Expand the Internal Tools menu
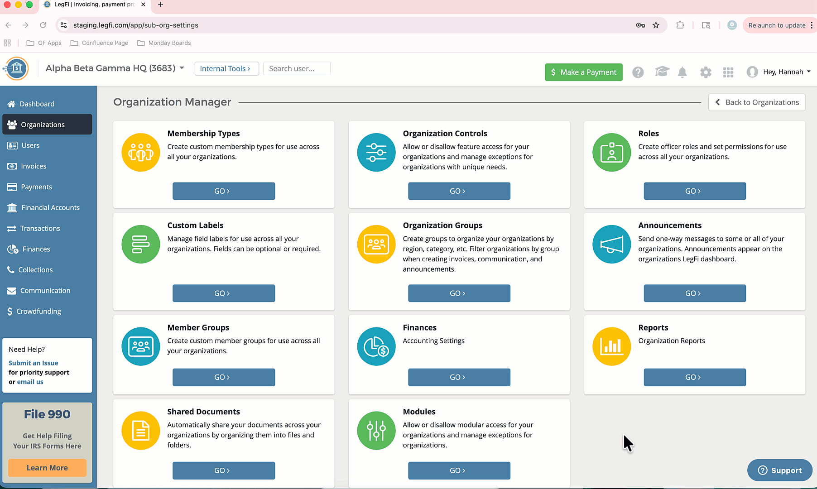The height and width of the screenshot is (489, 817). coord(226,69)
